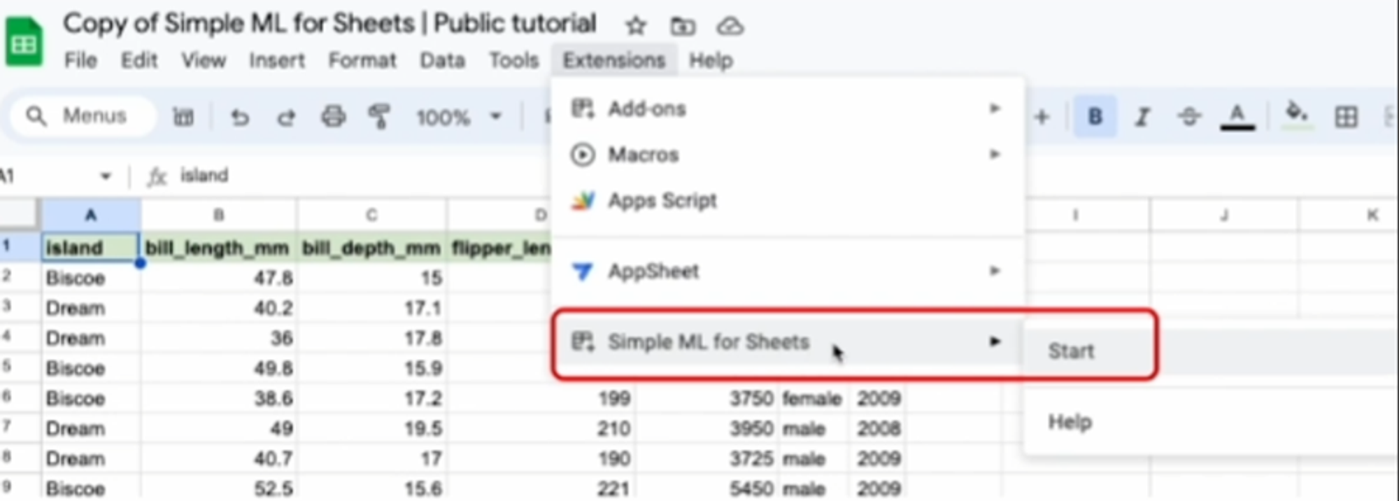Select column J header
1399x501 pixels.
pyautogui.click(x=1224, y=215)
